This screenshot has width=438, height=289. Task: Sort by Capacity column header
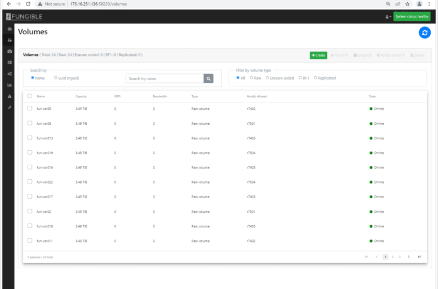pos(81,96)
